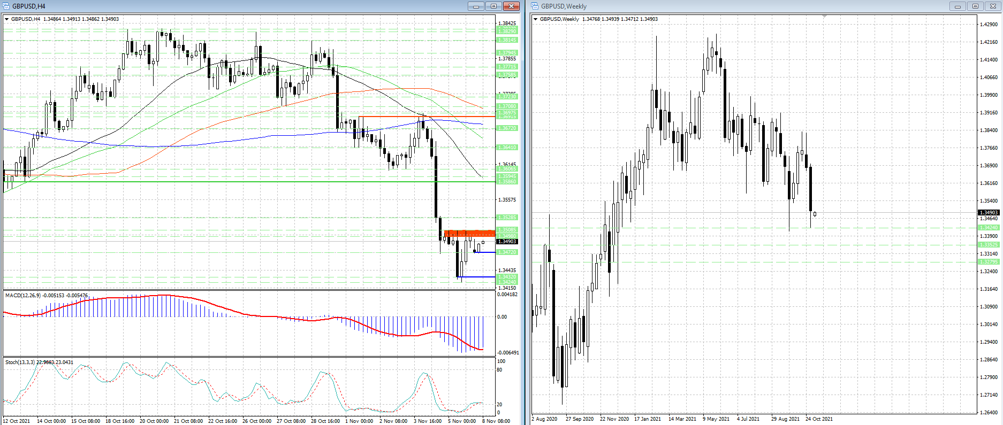Image resolution: width=1003 pixels, height=425 pixels.
Task: Minimize the GBPUSD,Weekly chart window
Action: coord(958,6)
